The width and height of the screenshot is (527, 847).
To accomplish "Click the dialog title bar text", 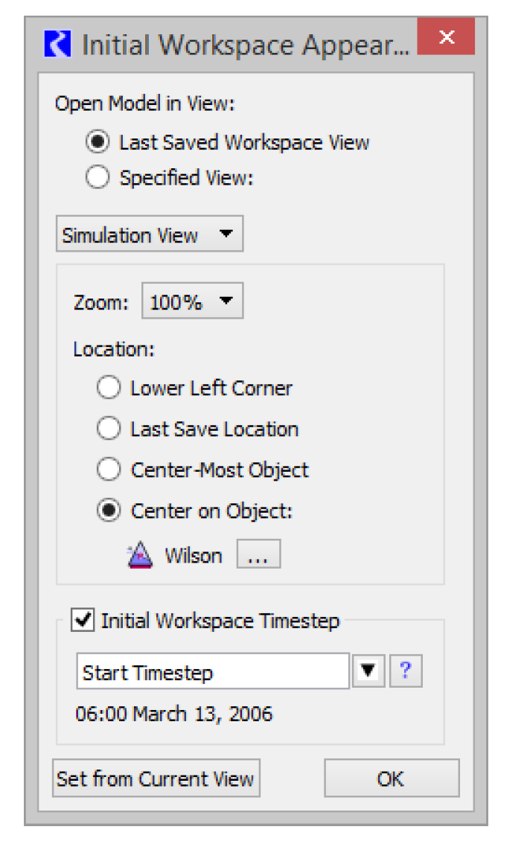I will click(x=245, y=45).
